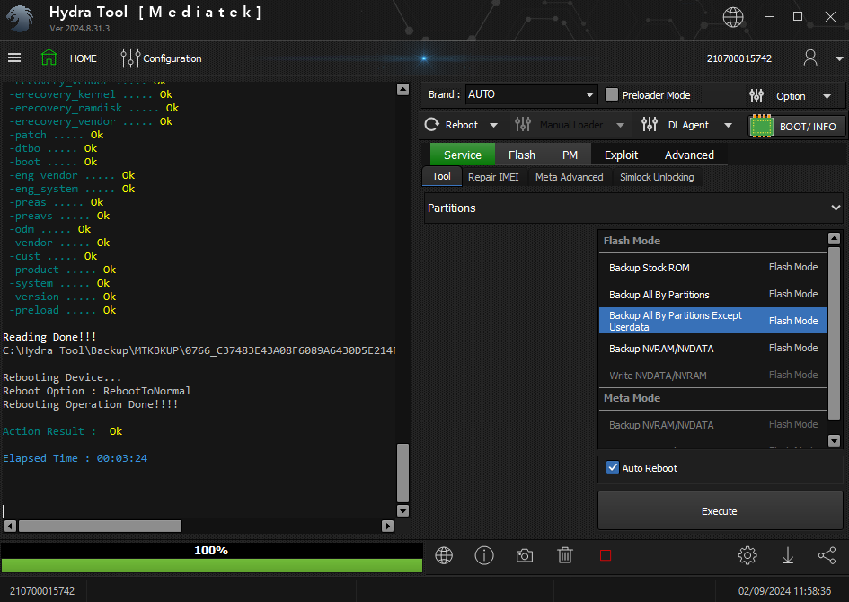Expand the DL Agent dropdown arrow
This screenshot has height=602, width=849.
tap(729, 126)
